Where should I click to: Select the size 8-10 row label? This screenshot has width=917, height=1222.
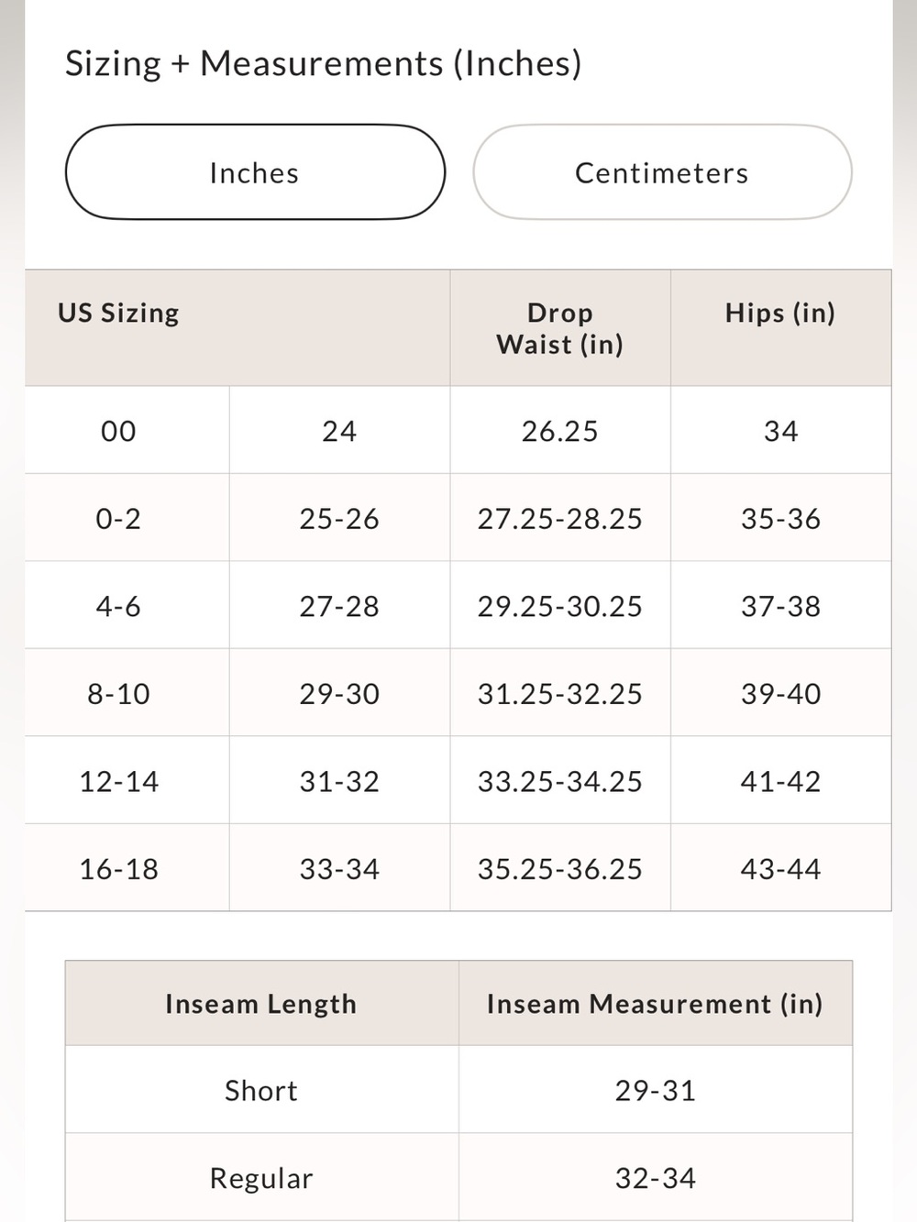click(x=118, y=694)
